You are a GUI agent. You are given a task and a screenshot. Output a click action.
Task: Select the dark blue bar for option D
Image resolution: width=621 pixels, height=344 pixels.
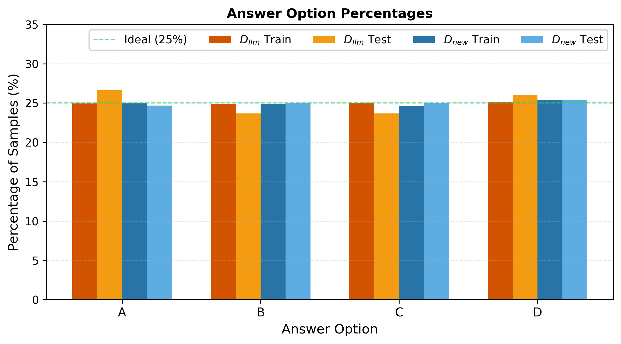(x=550, y=200)
